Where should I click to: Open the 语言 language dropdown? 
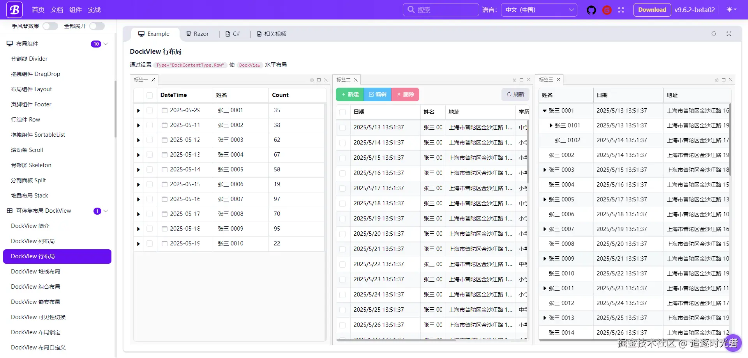click(x=540, y=10)
